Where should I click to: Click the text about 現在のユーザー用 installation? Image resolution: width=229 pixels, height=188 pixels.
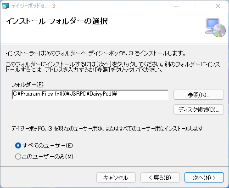point(107,128)
